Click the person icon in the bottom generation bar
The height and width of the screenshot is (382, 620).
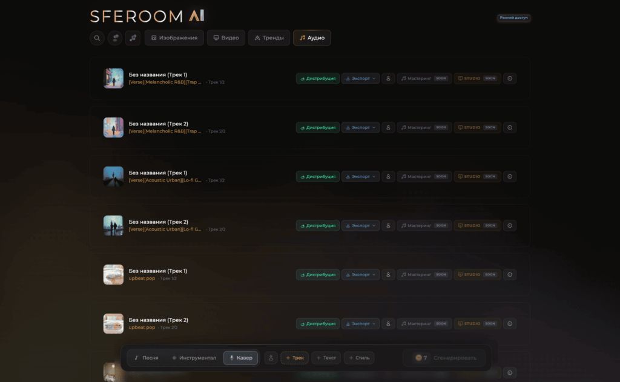pyautogui.click(x=271, y=358)
